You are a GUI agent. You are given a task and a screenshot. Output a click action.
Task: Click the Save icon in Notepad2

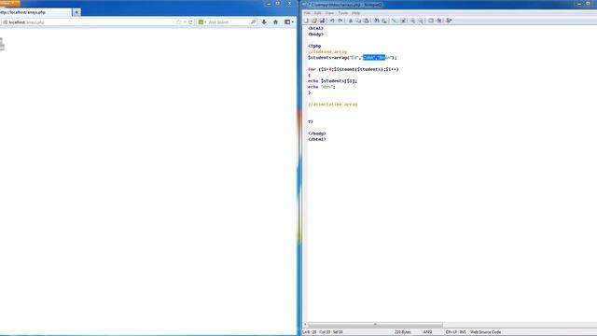click(x=322, y=21)
